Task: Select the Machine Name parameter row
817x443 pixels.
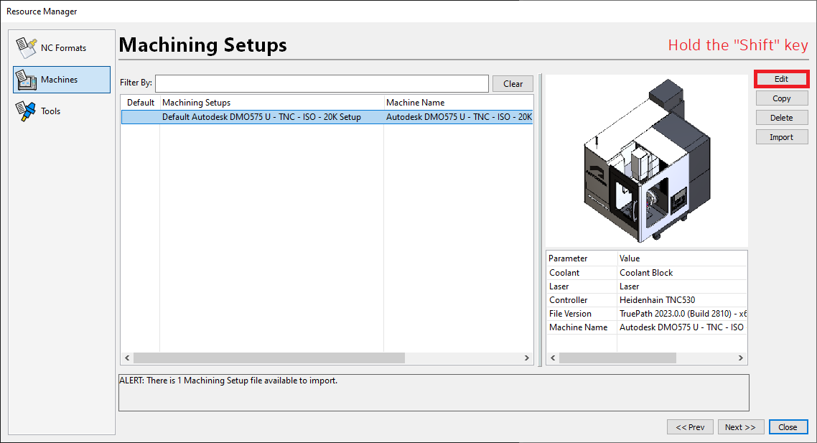Action: pos(647,327)
